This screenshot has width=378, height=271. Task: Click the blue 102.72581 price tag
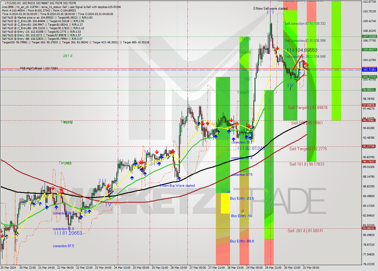(x=369, y=70)
